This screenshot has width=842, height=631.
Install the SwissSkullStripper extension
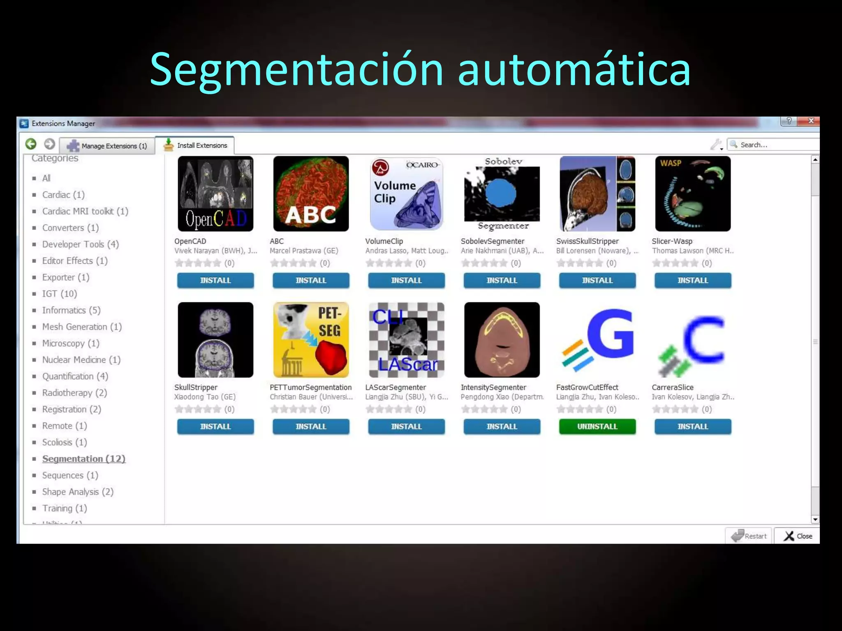point(597,280)
